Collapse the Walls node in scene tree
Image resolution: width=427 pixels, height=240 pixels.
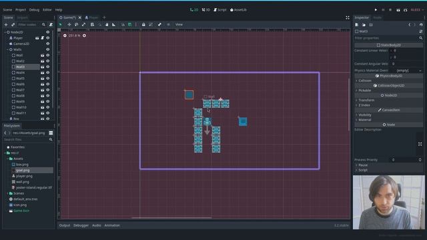(x=7, y=49)
